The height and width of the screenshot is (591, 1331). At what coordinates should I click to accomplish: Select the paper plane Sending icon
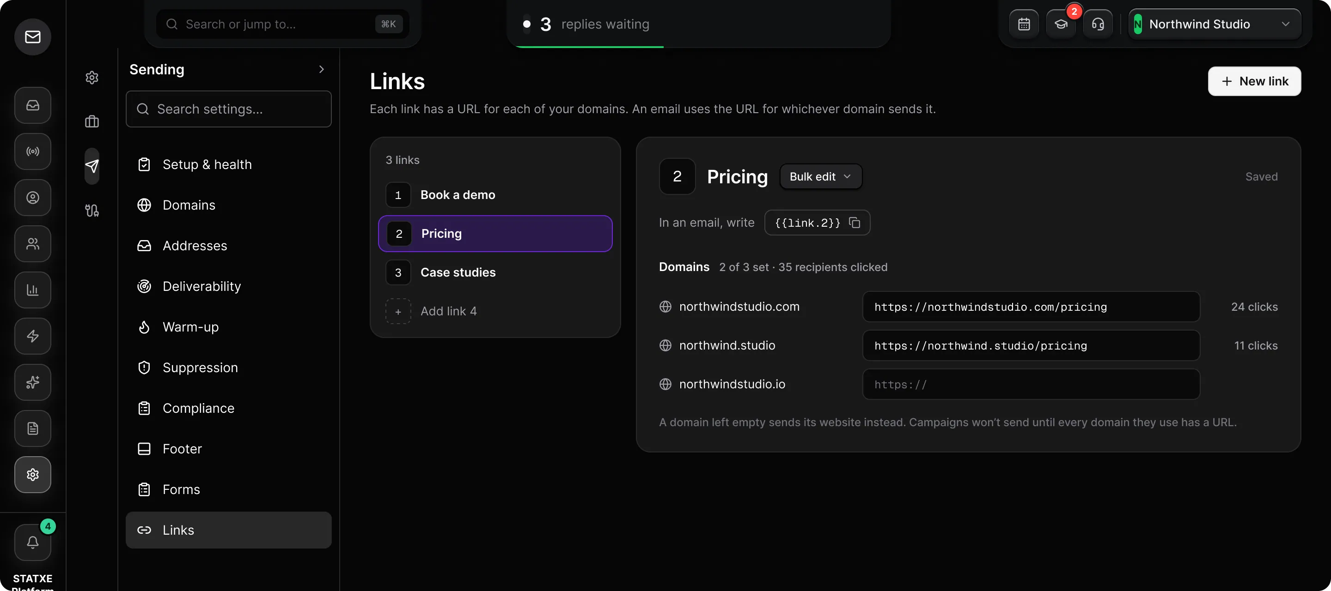point(92,166)
